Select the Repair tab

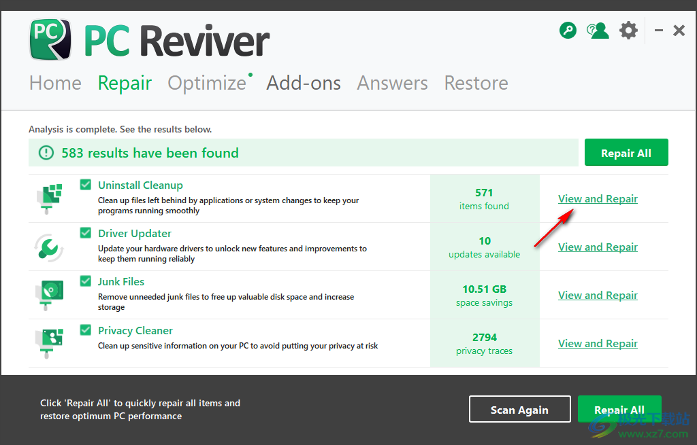click(125, 83)
